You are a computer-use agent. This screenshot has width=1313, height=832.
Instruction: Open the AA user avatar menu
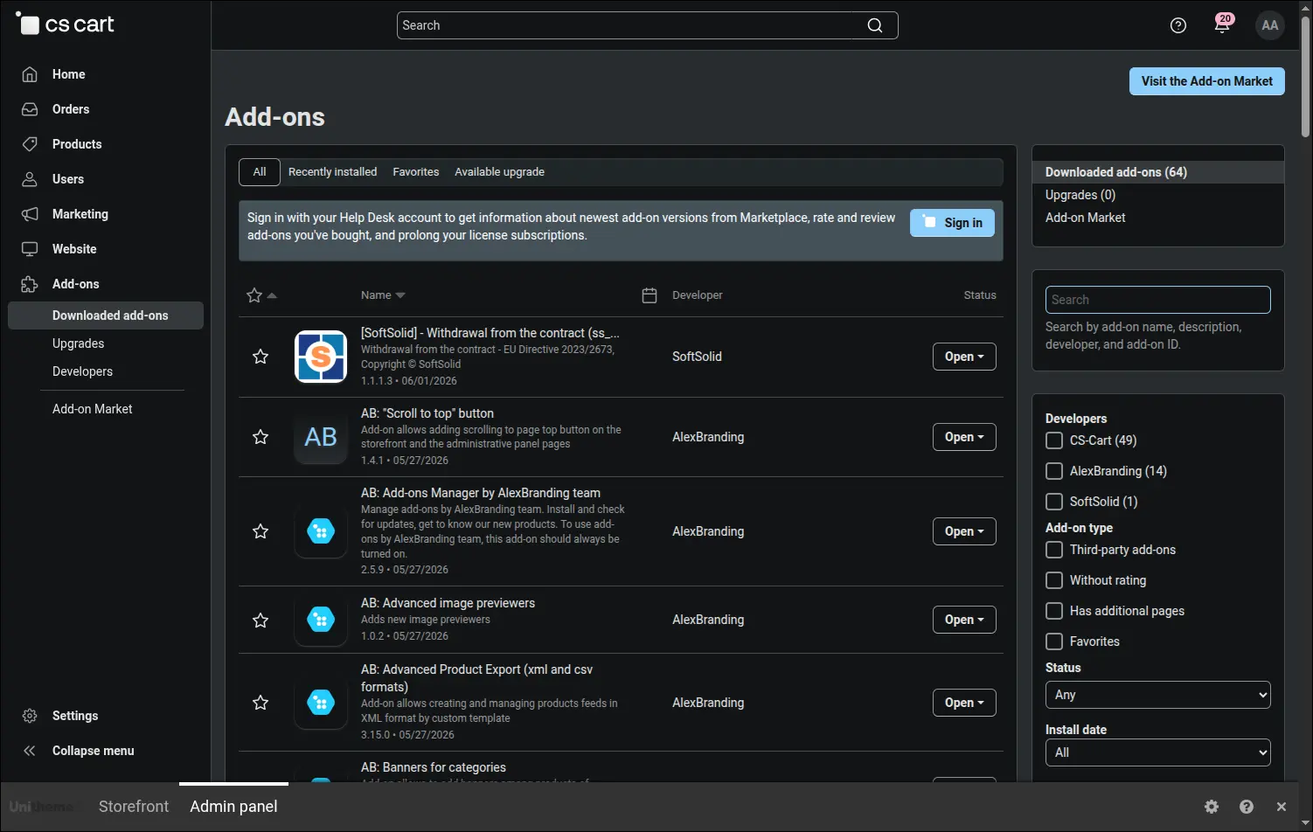pyautogui.click(x=1270, y=25)
